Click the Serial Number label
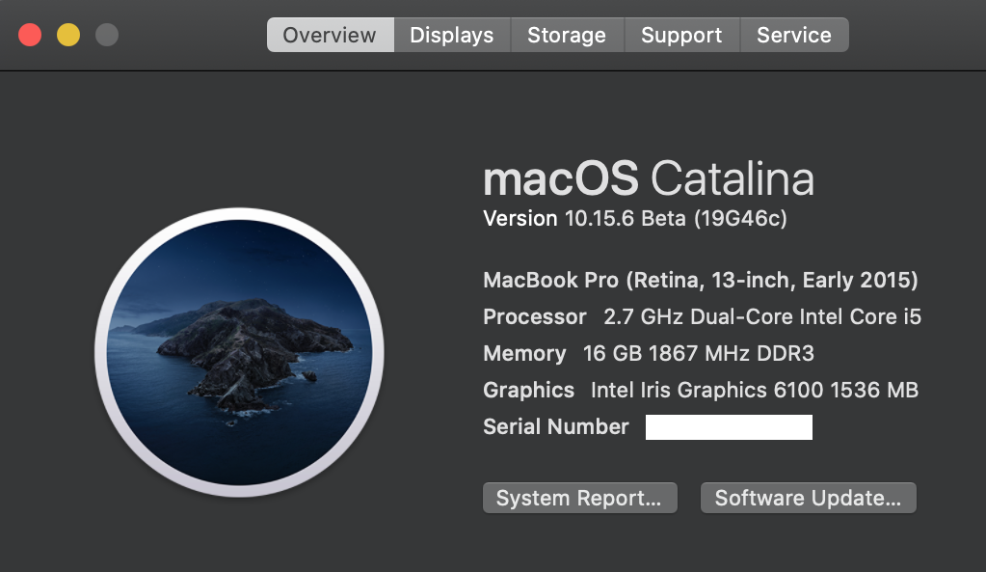Screen dimensions: 986x572 [556, 427]
